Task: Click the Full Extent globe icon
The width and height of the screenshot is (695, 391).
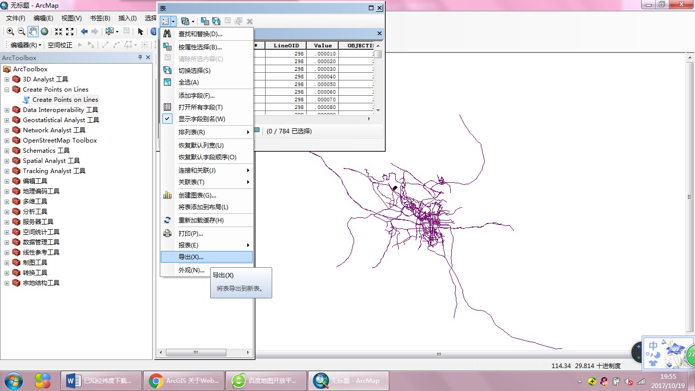Action: click(44, 31)
